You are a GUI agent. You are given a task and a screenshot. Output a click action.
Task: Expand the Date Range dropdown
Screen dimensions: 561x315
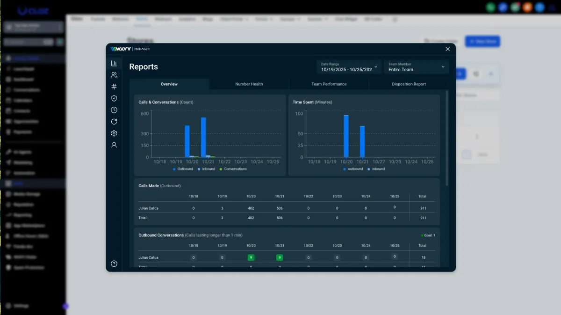pyautogui.click(x=349, y=67)
